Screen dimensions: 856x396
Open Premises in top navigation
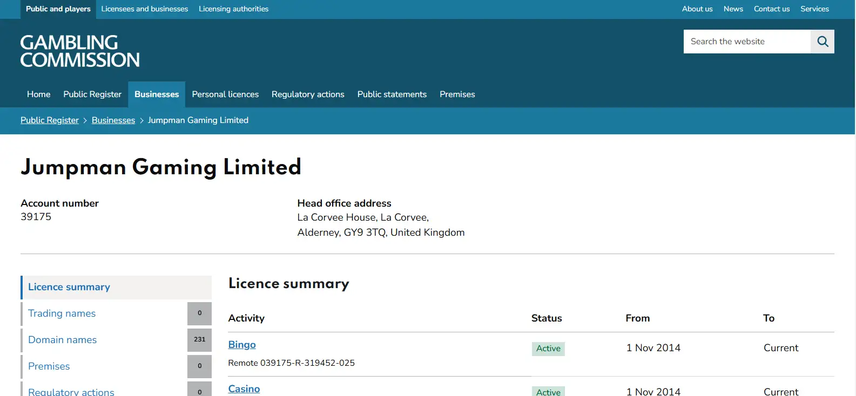457,94
